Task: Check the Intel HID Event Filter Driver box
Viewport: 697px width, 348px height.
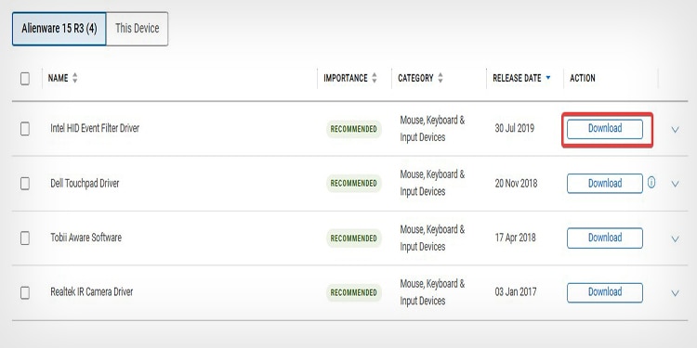Action: tap(25, 129)
